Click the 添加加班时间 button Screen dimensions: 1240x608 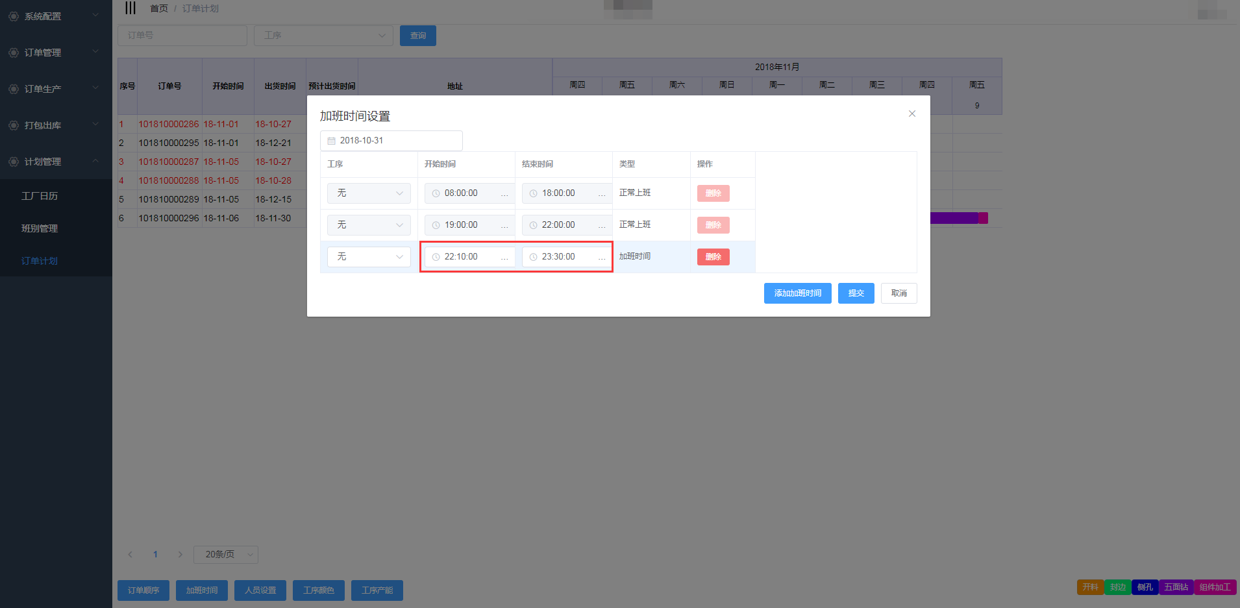click(797, 293)
